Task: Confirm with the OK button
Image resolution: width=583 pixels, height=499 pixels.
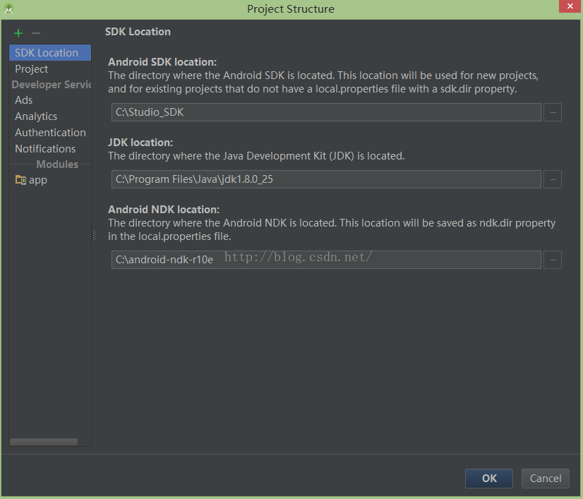Action: pos(489,478)
